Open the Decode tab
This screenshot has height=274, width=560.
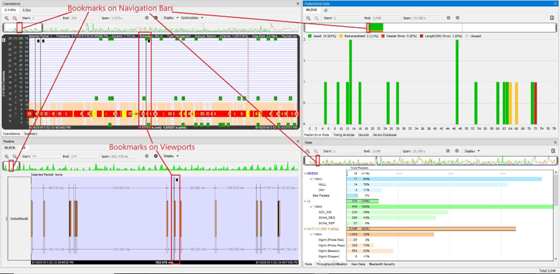tap(363, 135)
